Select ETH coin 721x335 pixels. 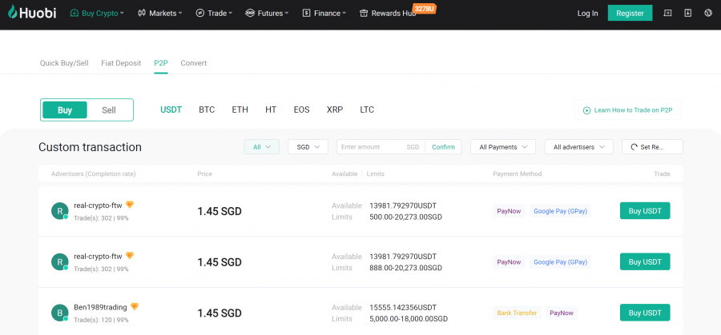[240, 110]
